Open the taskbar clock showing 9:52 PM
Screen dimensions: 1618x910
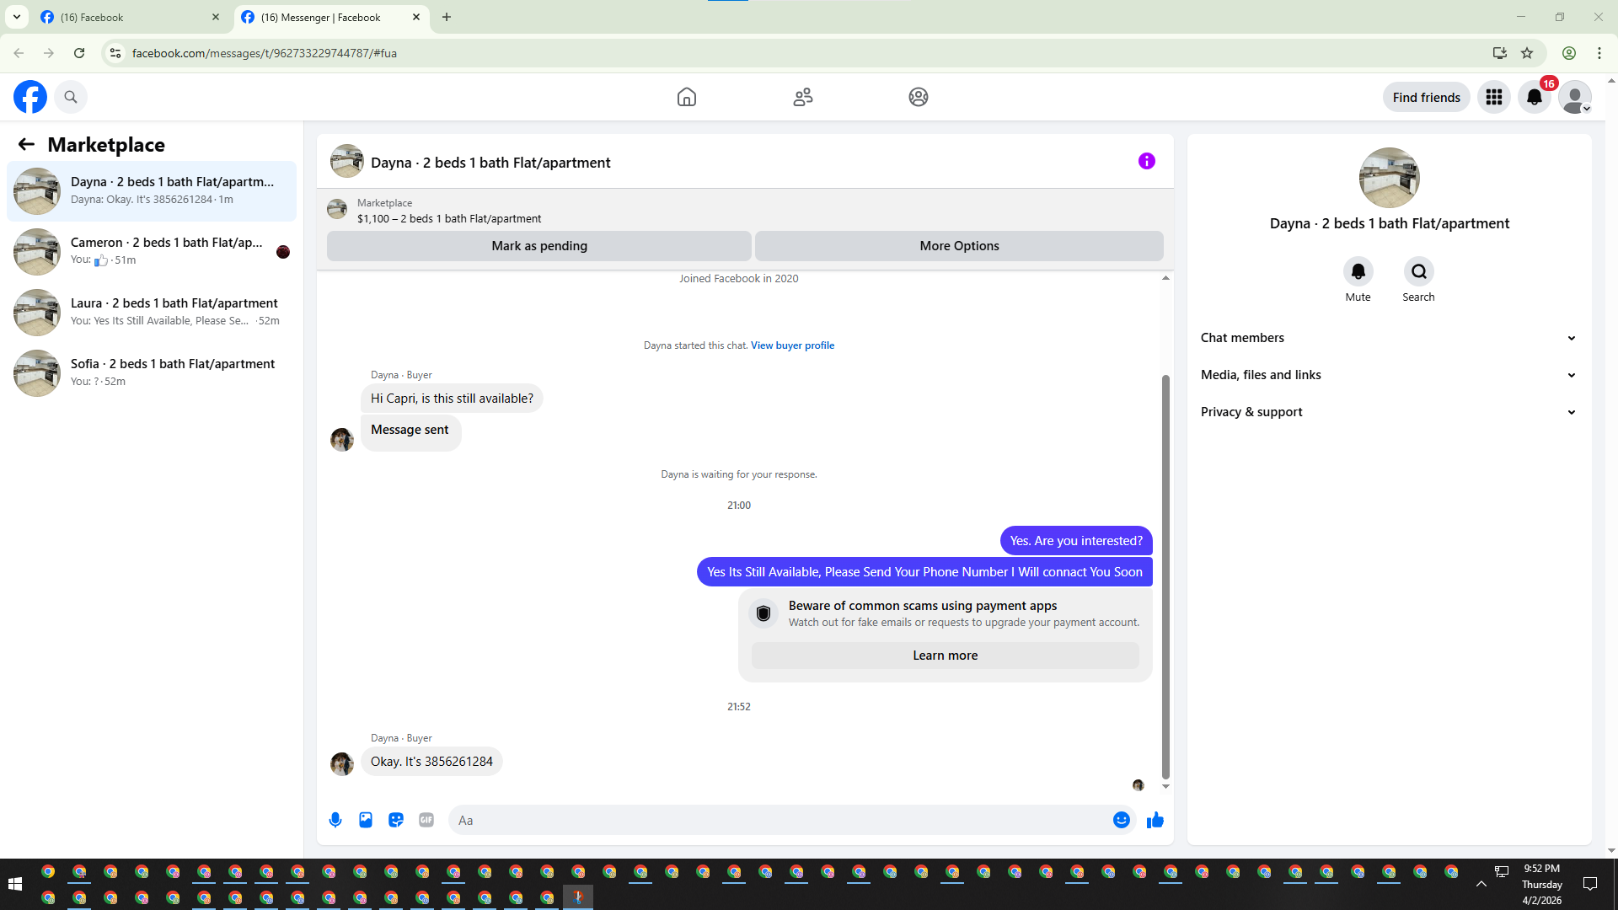pyautogui.click(x=1542, y=884)
